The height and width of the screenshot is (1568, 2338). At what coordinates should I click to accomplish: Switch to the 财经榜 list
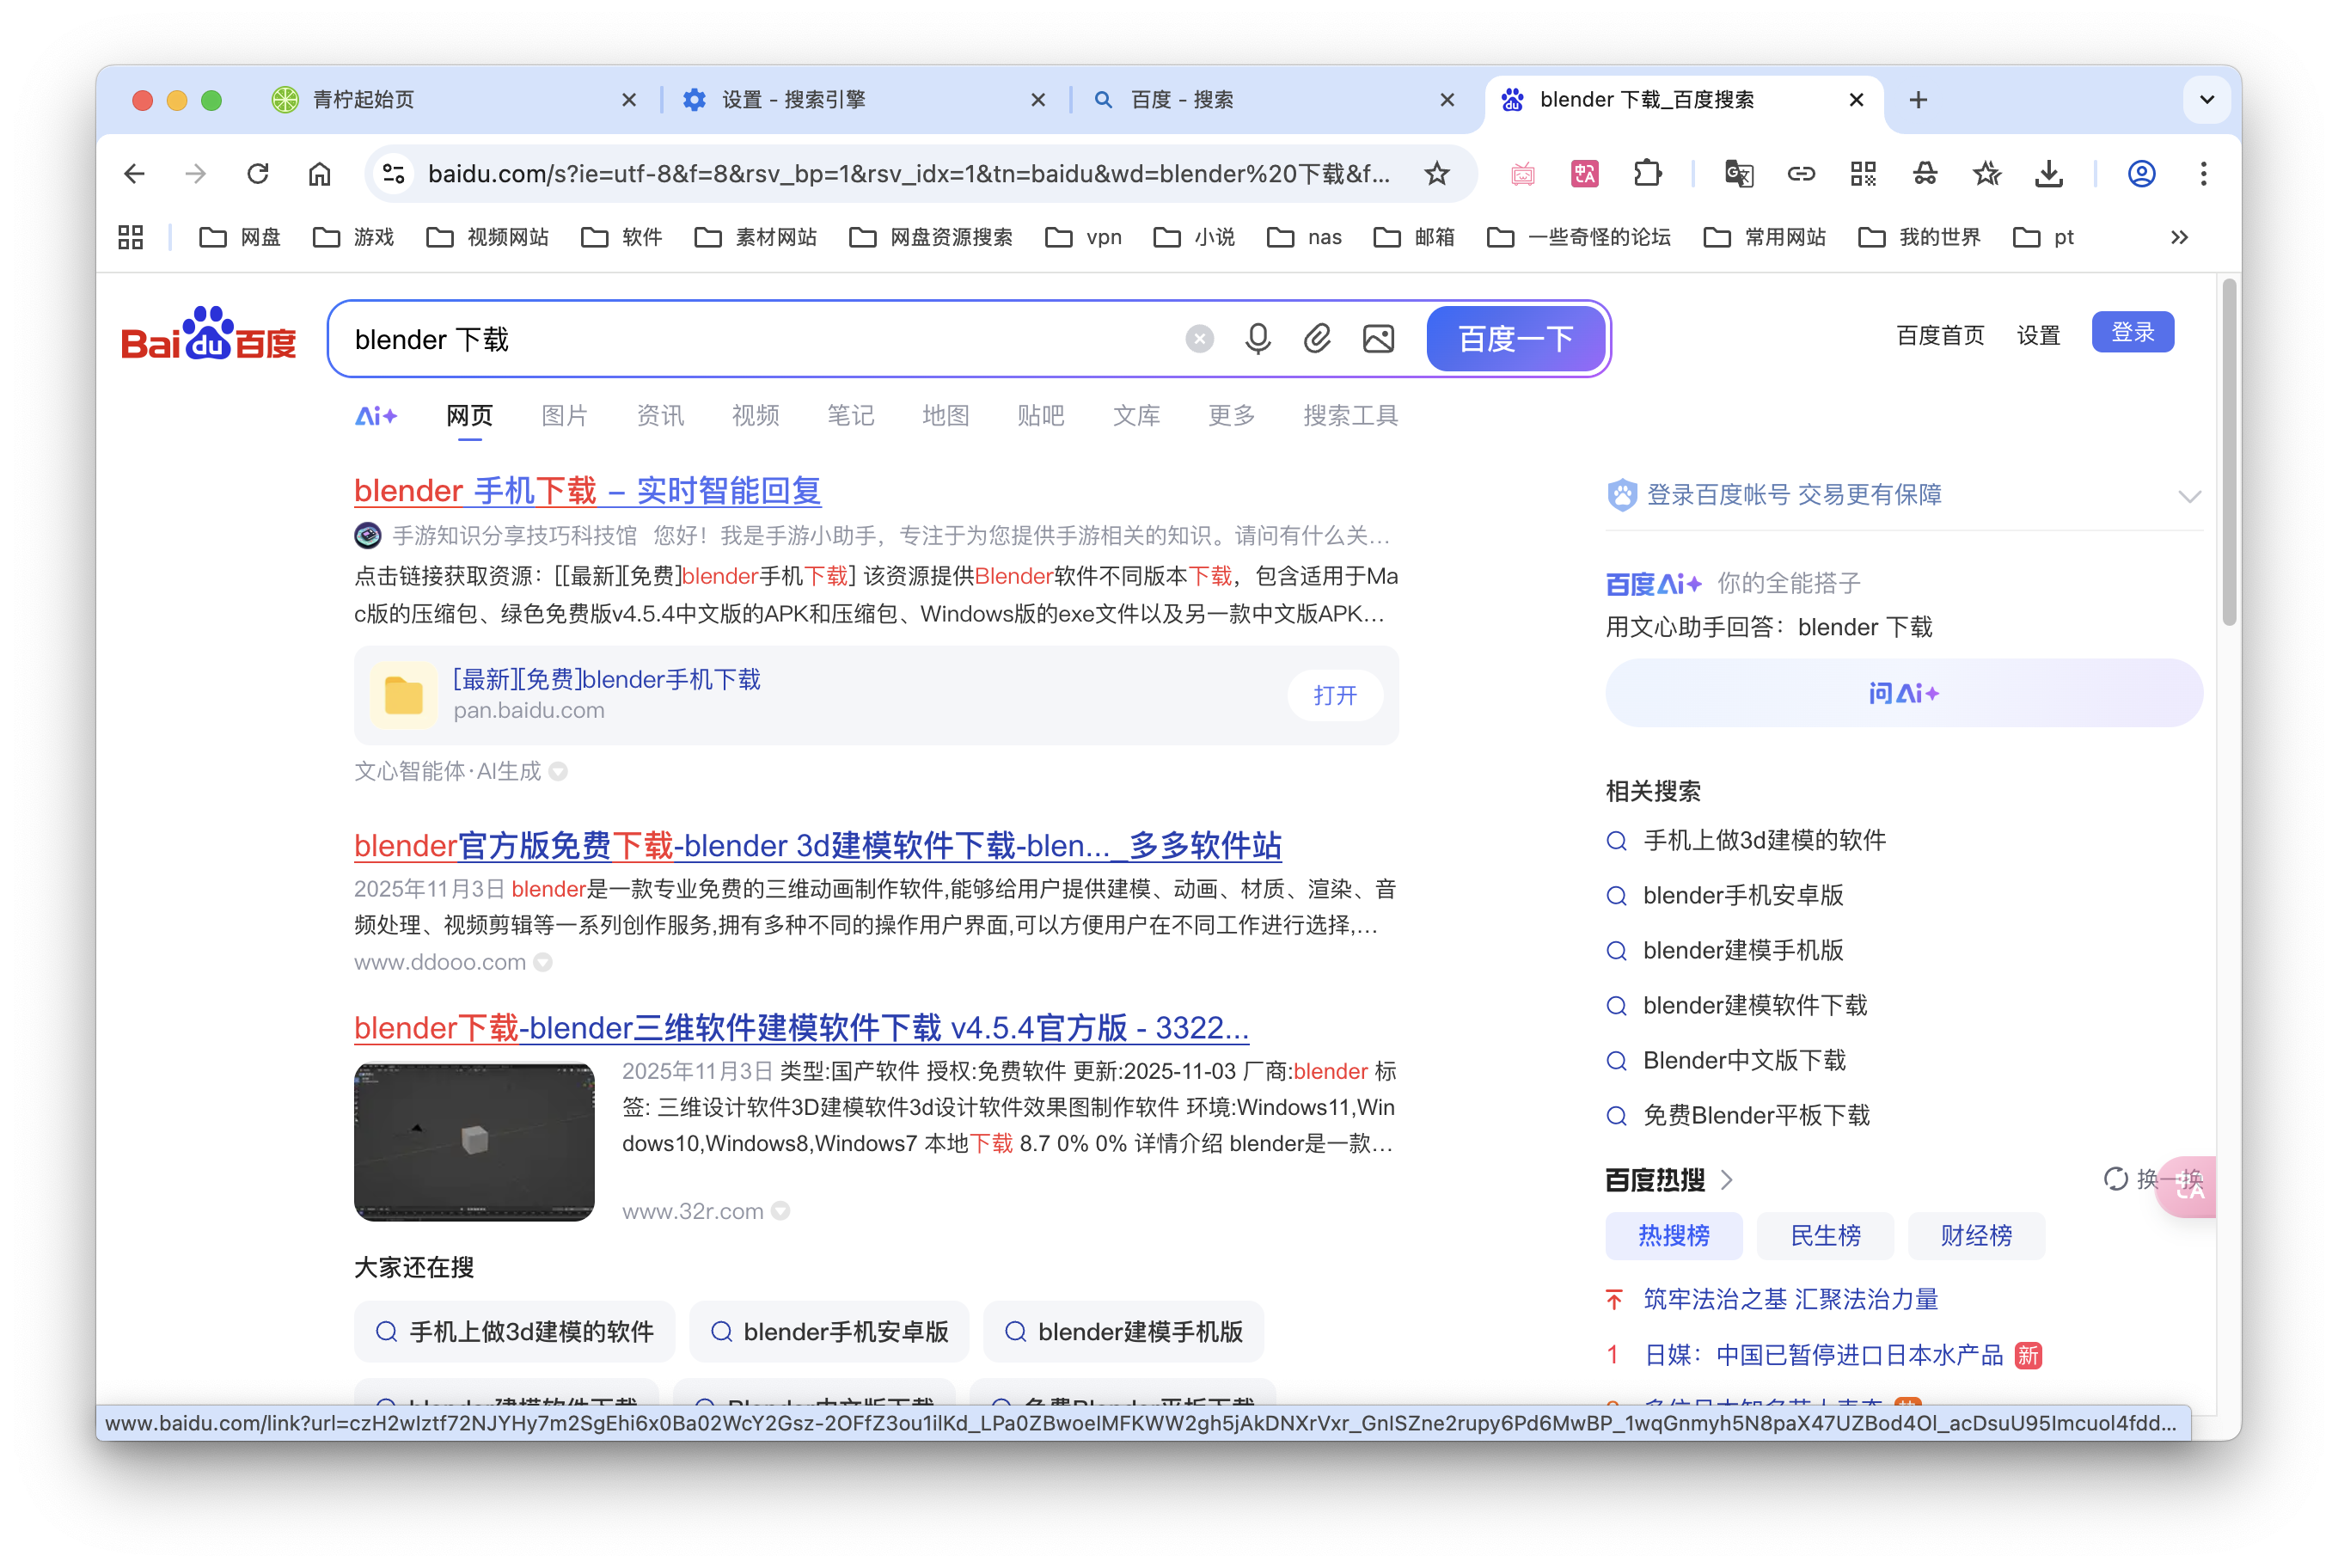pyautogui.click(x=1976, y=1236)
